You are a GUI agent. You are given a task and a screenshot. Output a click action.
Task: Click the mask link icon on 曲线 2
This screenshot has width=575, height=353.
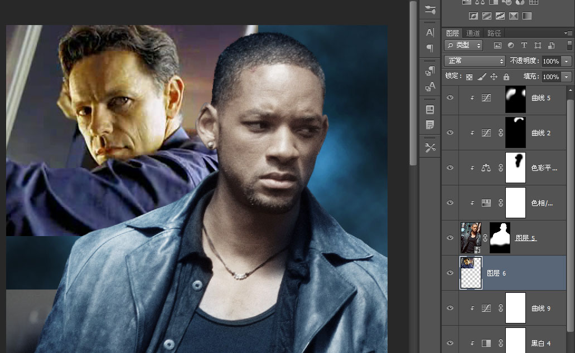tap(501, 133)
